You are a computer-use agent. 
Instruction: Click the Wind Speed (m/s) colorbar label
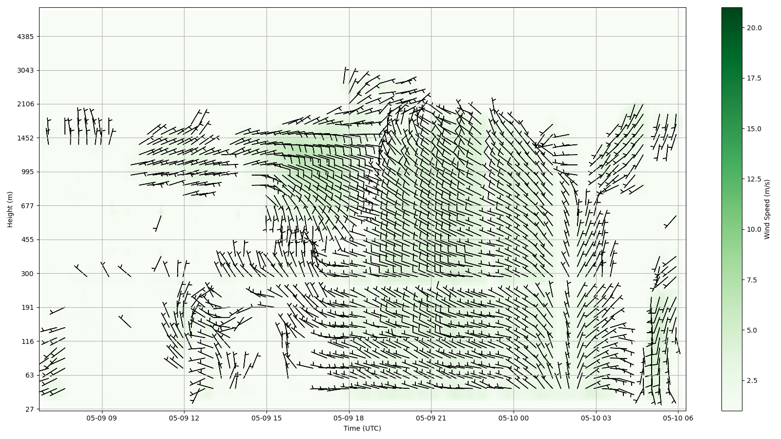(x=767, y=209)
